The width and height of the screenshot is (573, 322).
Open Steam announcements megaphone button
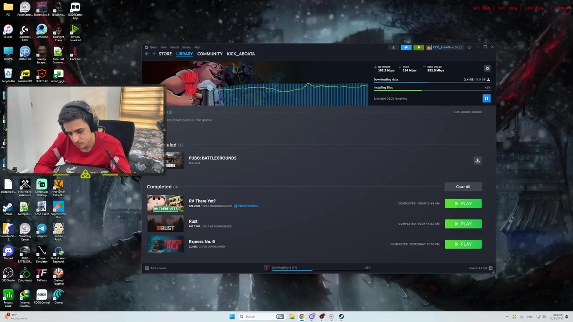[406, 47]
